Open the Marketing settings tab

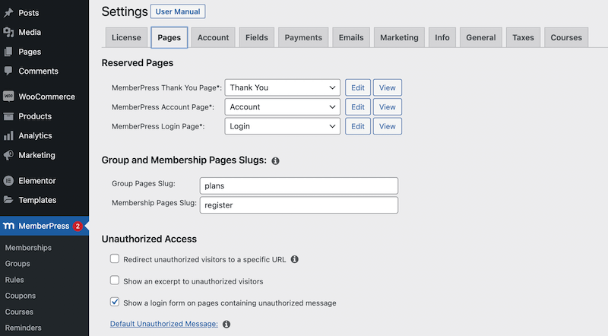click(400, 38)
